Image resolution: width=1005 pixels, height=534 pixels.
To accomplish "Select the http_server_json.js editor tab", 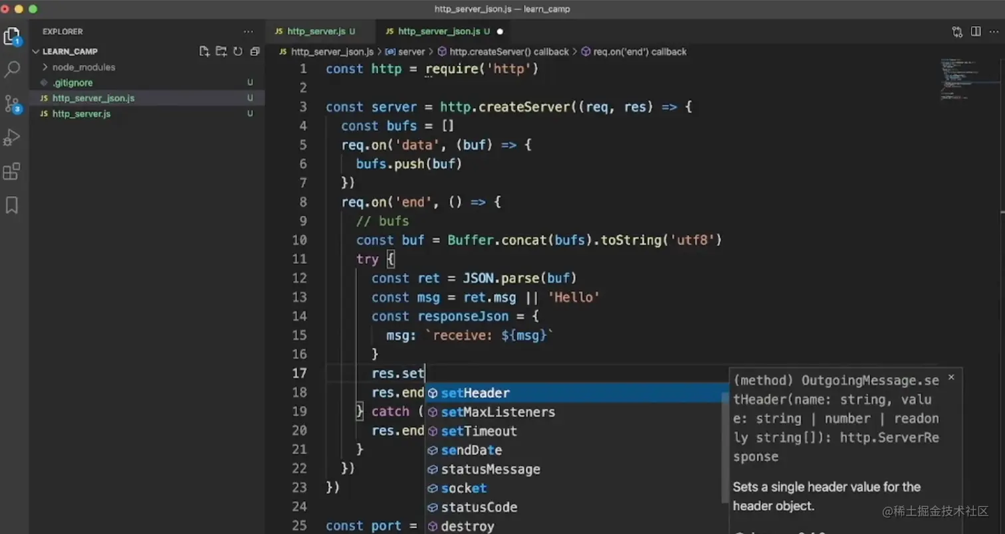I will [444, 31].
